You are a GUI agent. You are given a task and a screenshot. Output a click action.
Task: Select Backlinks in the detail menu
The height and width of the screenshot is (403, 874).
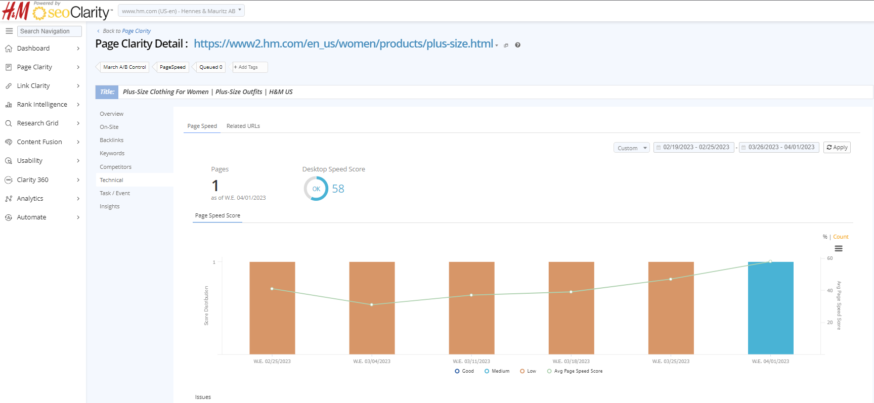tap(111, 140)
